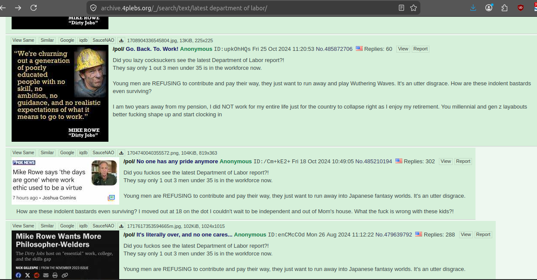Open the extensions puzzle-piece menu

coord(504,8)
